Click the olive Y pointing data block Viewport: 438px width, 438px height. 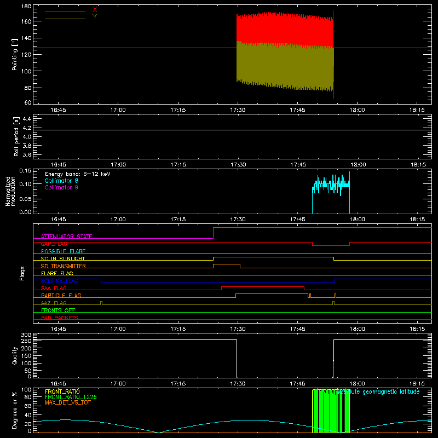[285, 66]
